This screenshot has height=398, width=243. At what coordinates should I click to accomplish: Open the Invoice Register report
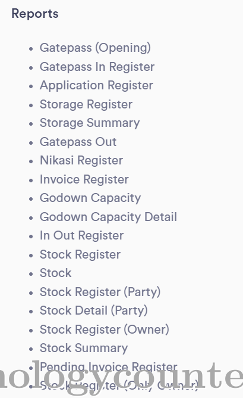[x=84, y=179]
